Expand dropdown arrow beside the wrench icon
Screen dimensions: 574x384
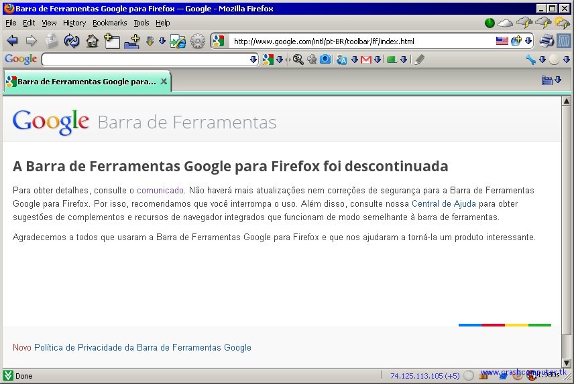(542, 60)
